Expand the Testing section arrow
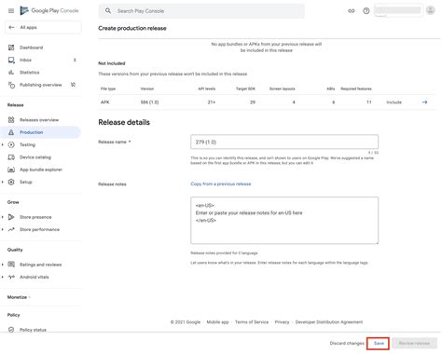This screenshot has height=354, width=442. (x=3, y=144)
